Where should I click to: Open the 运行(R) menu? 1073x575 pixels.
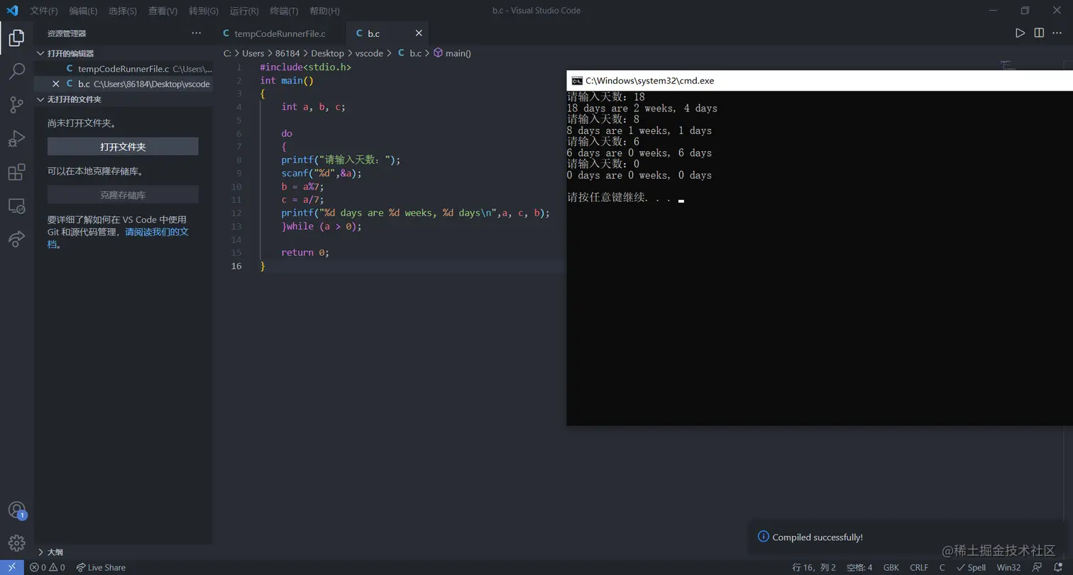pos(244,11)
